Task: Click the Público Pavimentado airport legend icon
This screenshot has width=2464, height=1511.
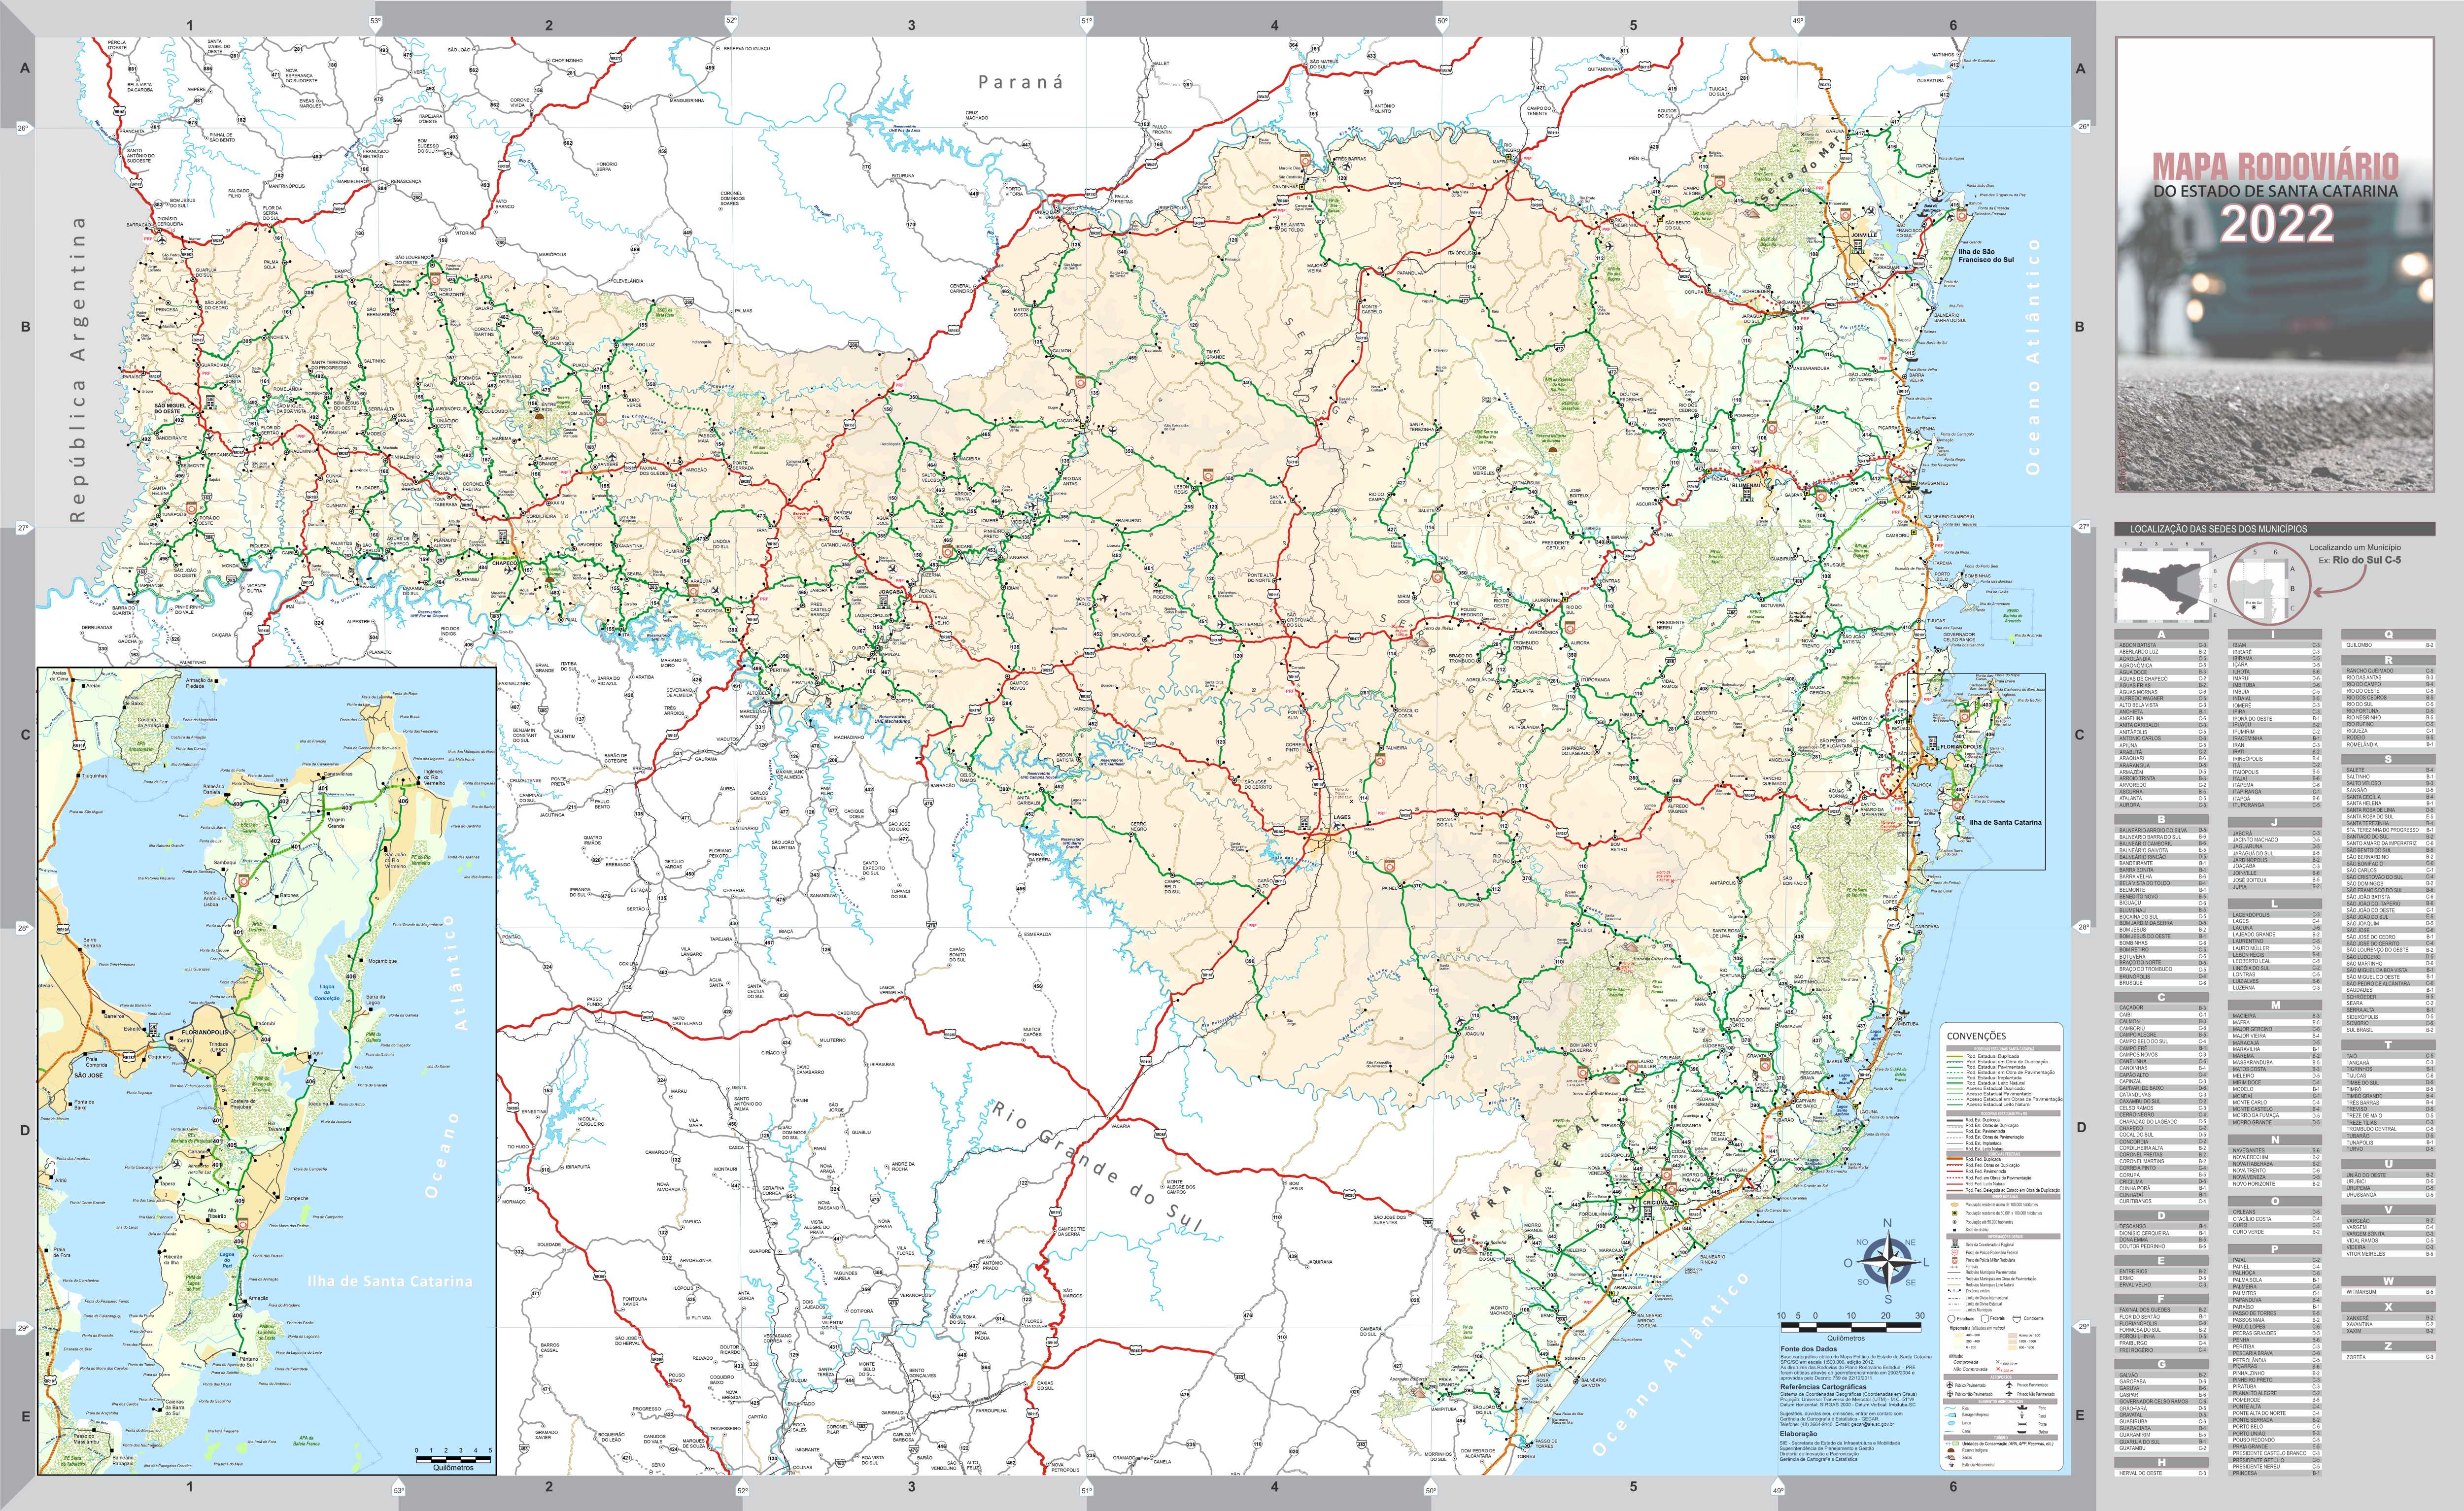Action: click(1950, 1385)
